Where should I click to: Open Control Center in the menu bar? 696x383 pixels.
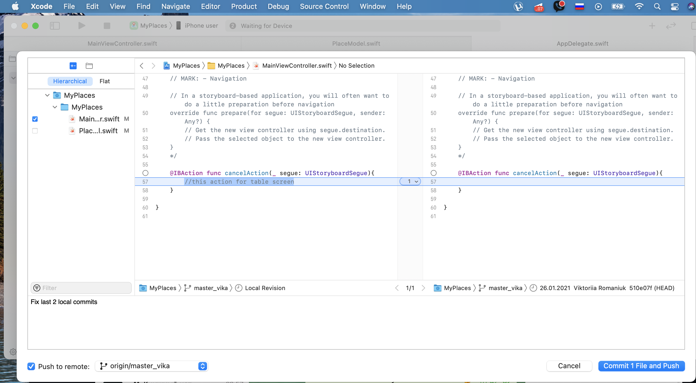675,6
